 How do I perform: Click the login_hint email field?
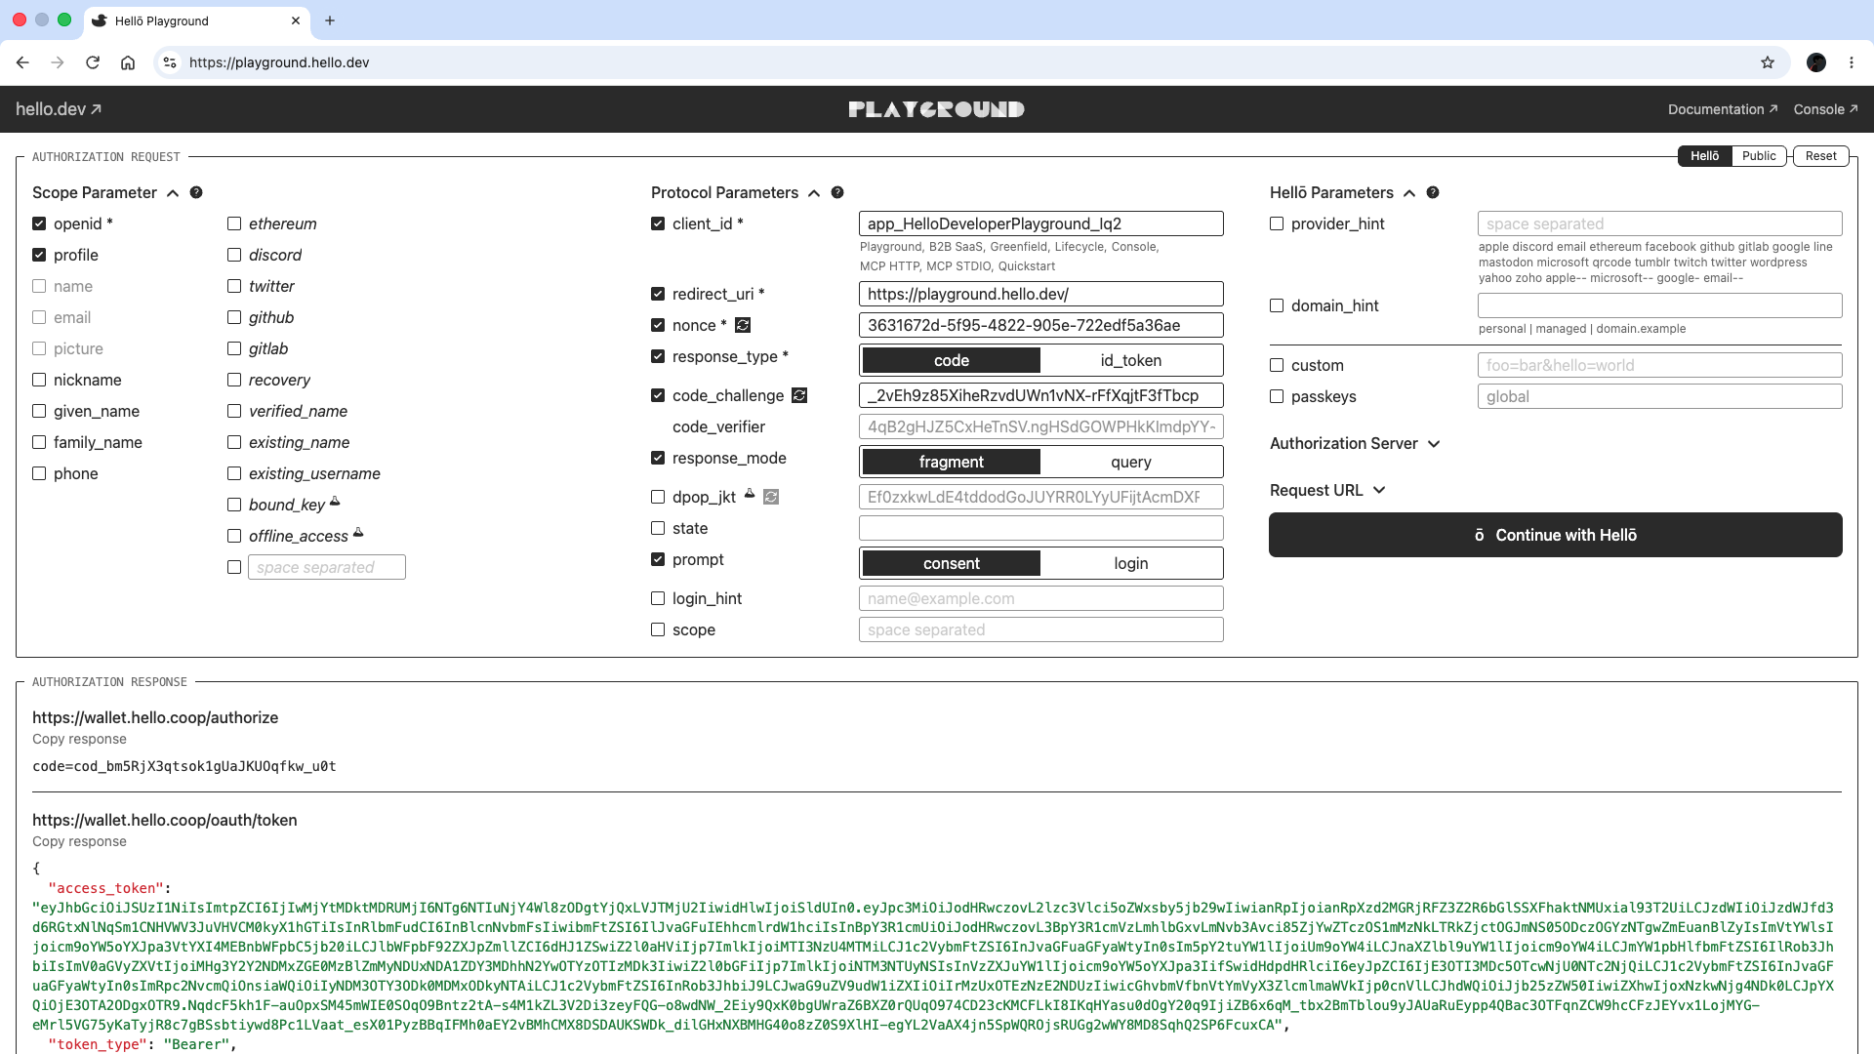click(1041, 598)
